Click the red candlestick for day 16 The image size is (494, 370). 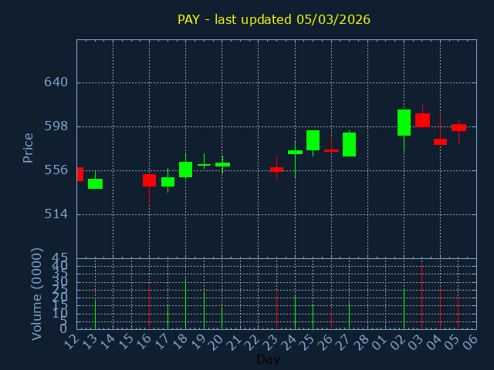coord(149,180)
